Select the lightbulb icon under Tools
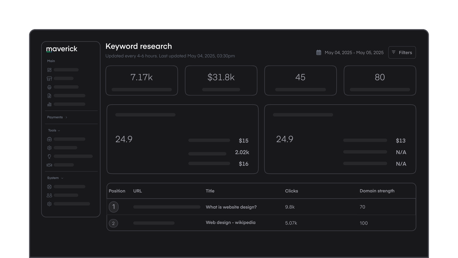The height and width of the screenshot is (258, 458). (49, 156)
